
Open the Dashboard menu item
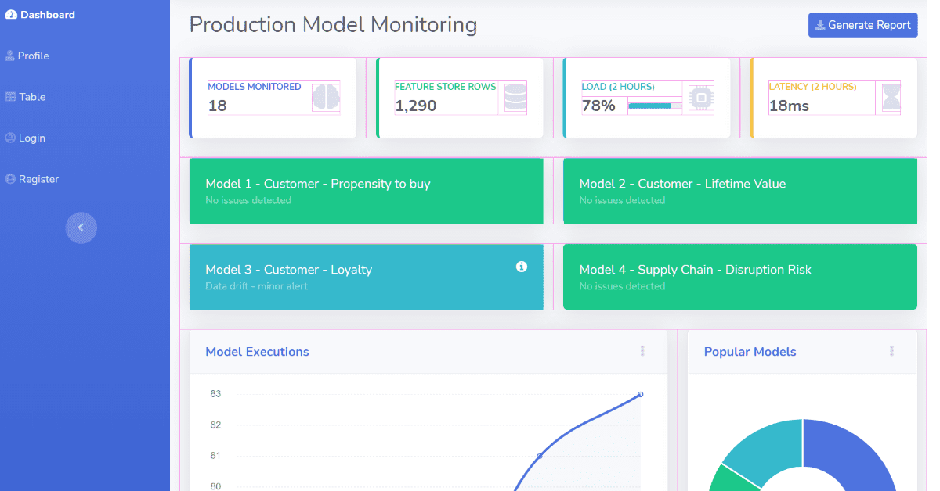tap(41, 15)
